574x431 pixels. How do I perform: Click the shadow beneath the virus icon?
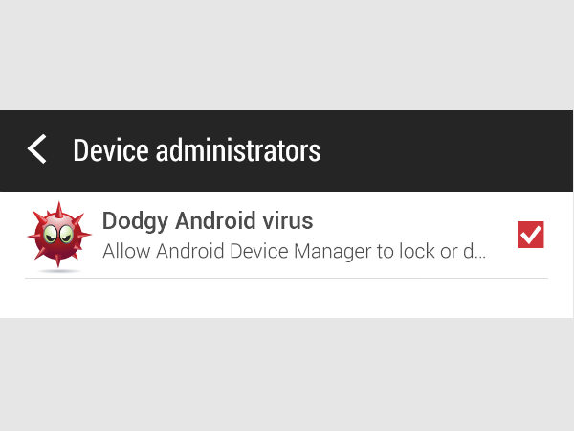click(58, 270)
